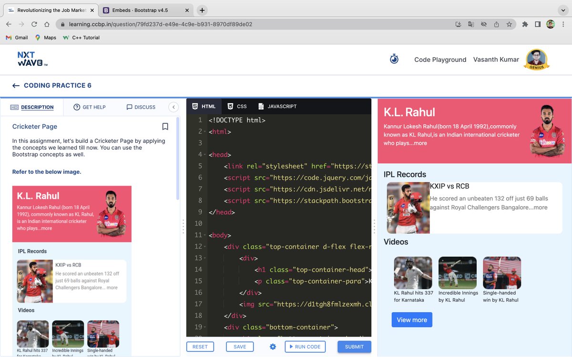This screenshot has width=572, height=357.
Task: Click the browser home icon
Action: pyautogui.click(x=47, y=24)
